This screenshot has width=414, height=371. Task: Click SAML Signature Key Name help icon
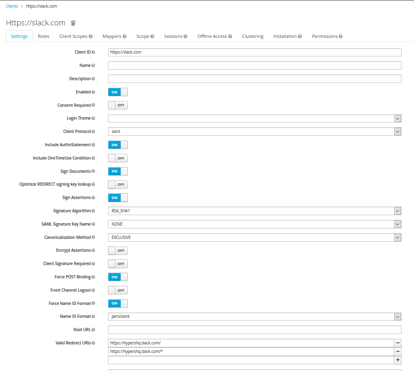pyautogui.click(x=93, y=224)
